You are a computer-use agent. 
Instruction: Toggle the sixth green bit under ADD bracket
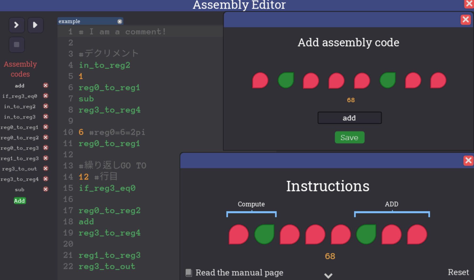coord(366,234)
